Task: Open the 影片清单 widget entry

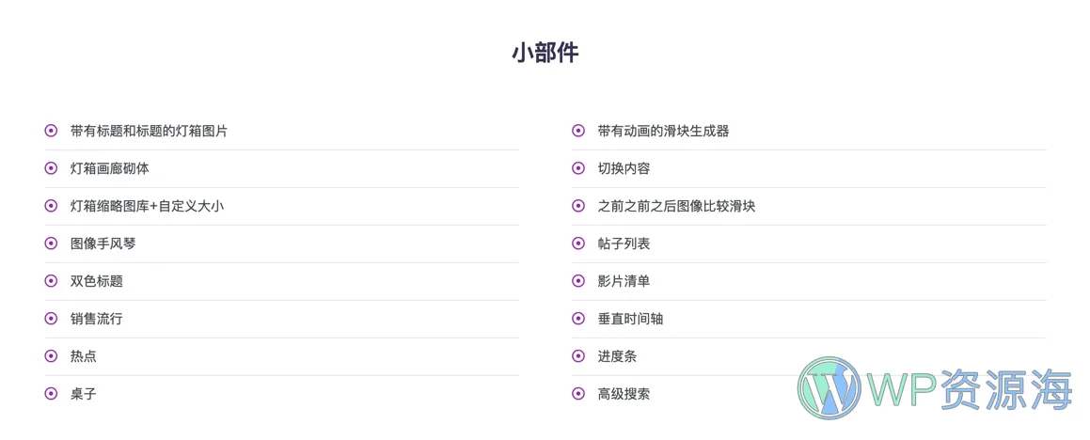Action: point(624,281)
